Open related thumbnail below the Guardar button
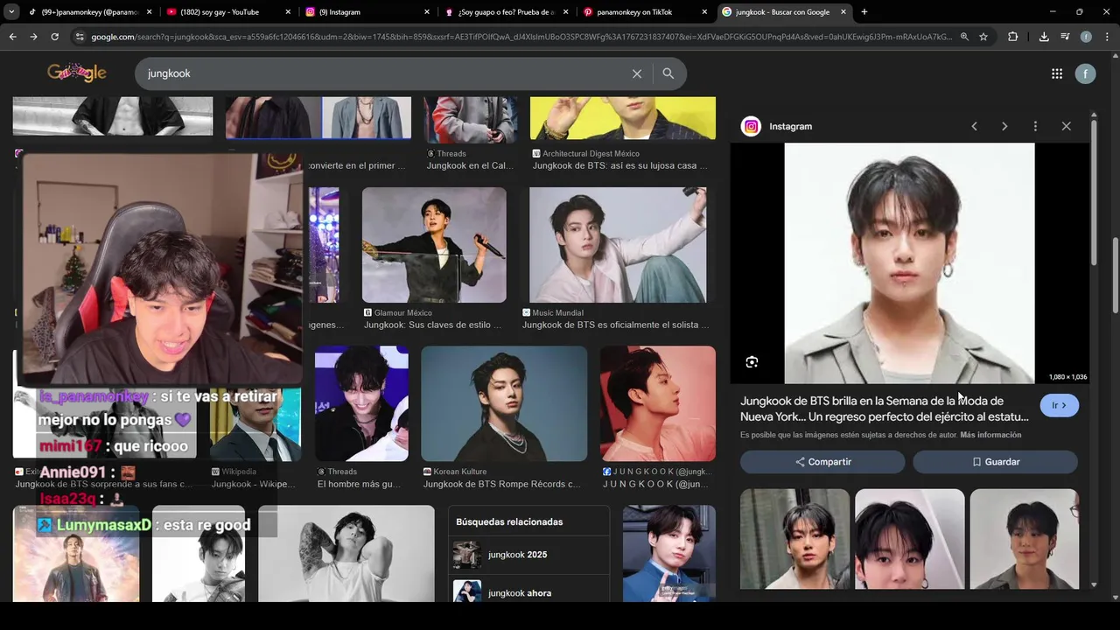 point(1024,539)
